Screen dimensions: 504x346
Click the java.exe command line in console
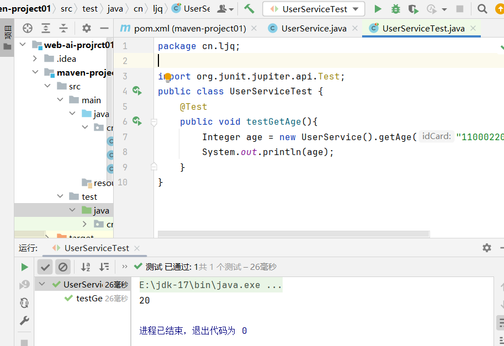pyautogui.click(x=211, y=285)
